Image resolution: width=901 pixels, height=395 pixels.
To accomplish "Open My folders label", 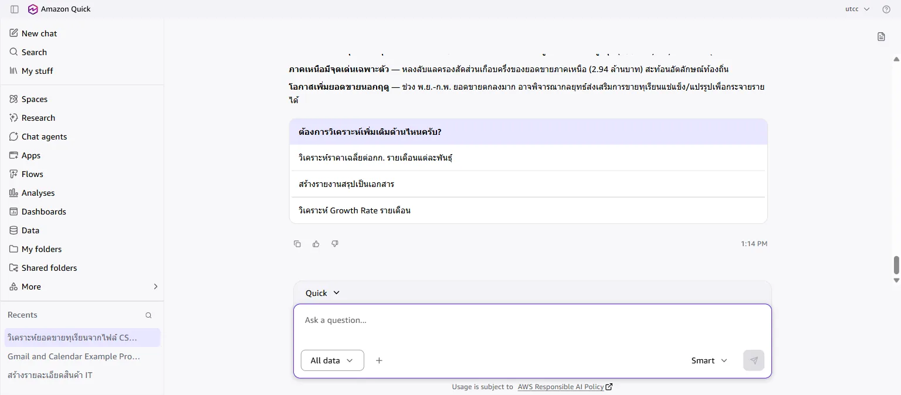I will 42,249.
